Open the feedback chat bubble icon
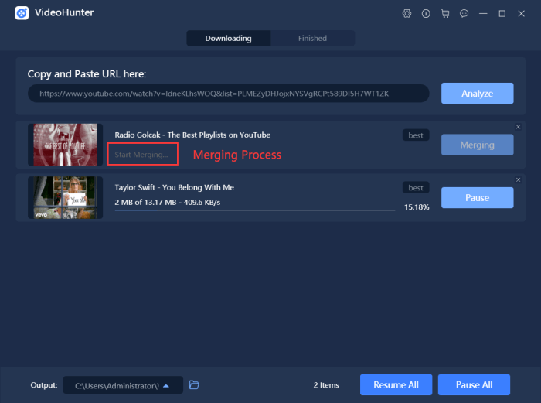 pos(464,14)
